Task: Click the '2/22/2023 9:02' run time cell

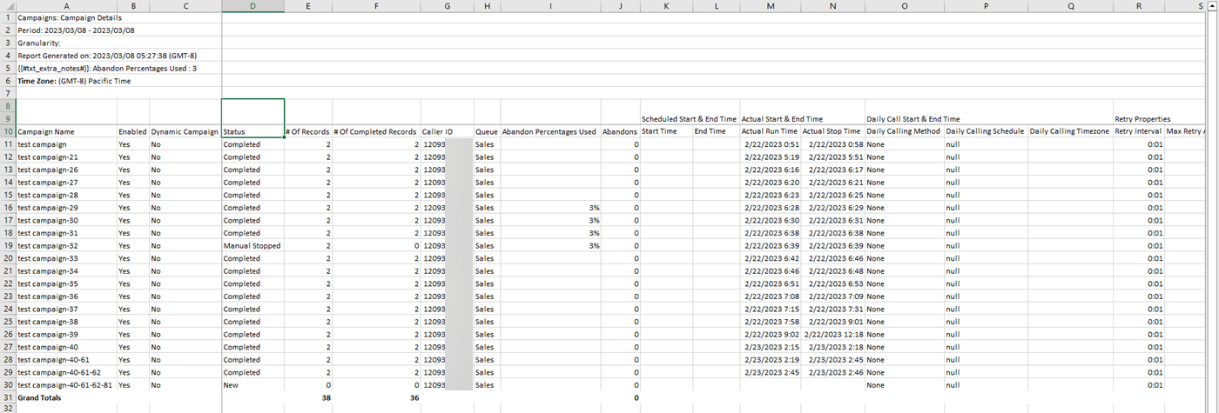Action: [770, 335]
